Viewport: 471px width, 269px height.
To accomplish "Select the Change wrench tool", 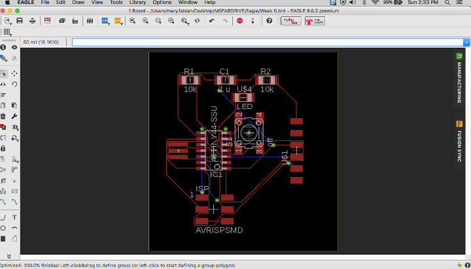I will 14,116.
